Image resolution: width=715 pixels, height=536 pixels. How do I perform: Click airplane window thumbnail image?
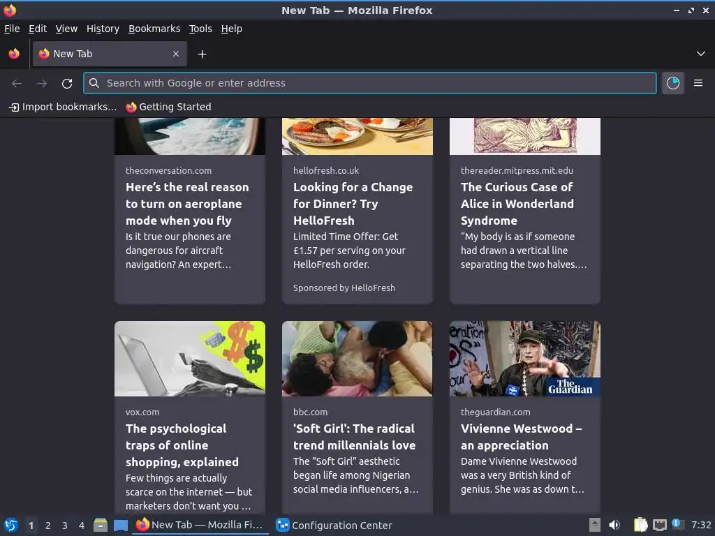point(190,136)
